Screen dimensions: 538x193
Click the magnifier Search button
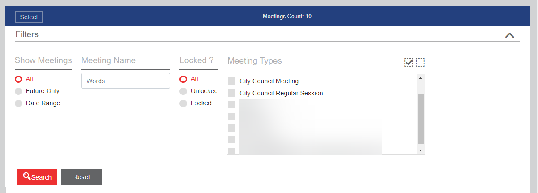click(37, 177)
